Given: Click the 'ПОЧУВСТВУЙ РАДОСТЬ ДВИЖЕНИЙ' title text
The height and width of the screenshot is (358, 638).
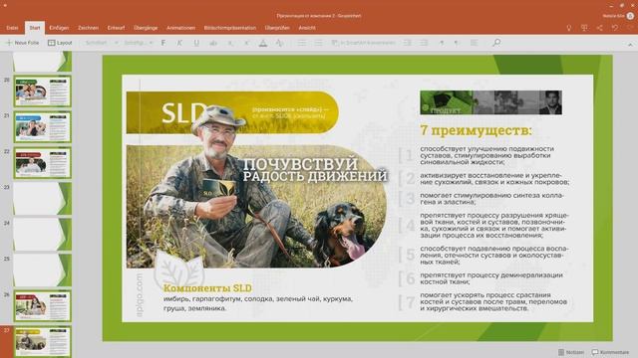Looking at the screenshot, I should click(315, 170).
